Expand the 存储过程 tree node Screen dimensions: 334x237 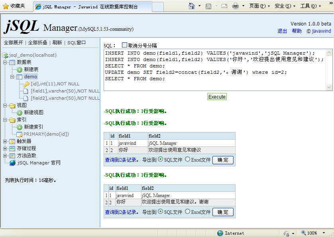(x=5, y=149)
